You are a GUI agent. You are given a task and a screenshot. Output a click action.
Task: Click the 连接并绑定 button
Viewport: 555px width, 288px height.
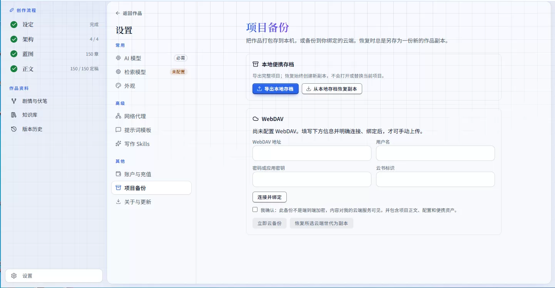tap(269, 197)
